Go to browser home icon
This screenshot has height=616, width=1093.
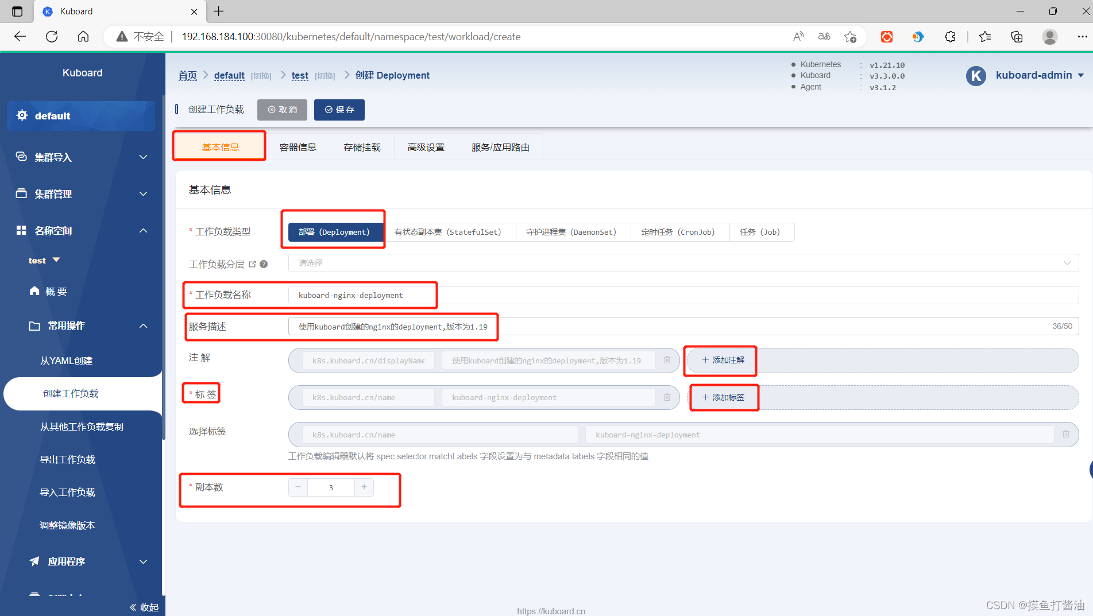(83, 37)
